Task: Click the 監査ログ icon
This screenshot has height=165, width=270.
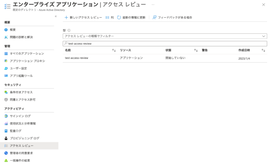Action: tap(6, 131)
